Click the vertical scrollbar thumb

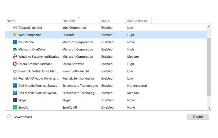(x=209, y=66)
